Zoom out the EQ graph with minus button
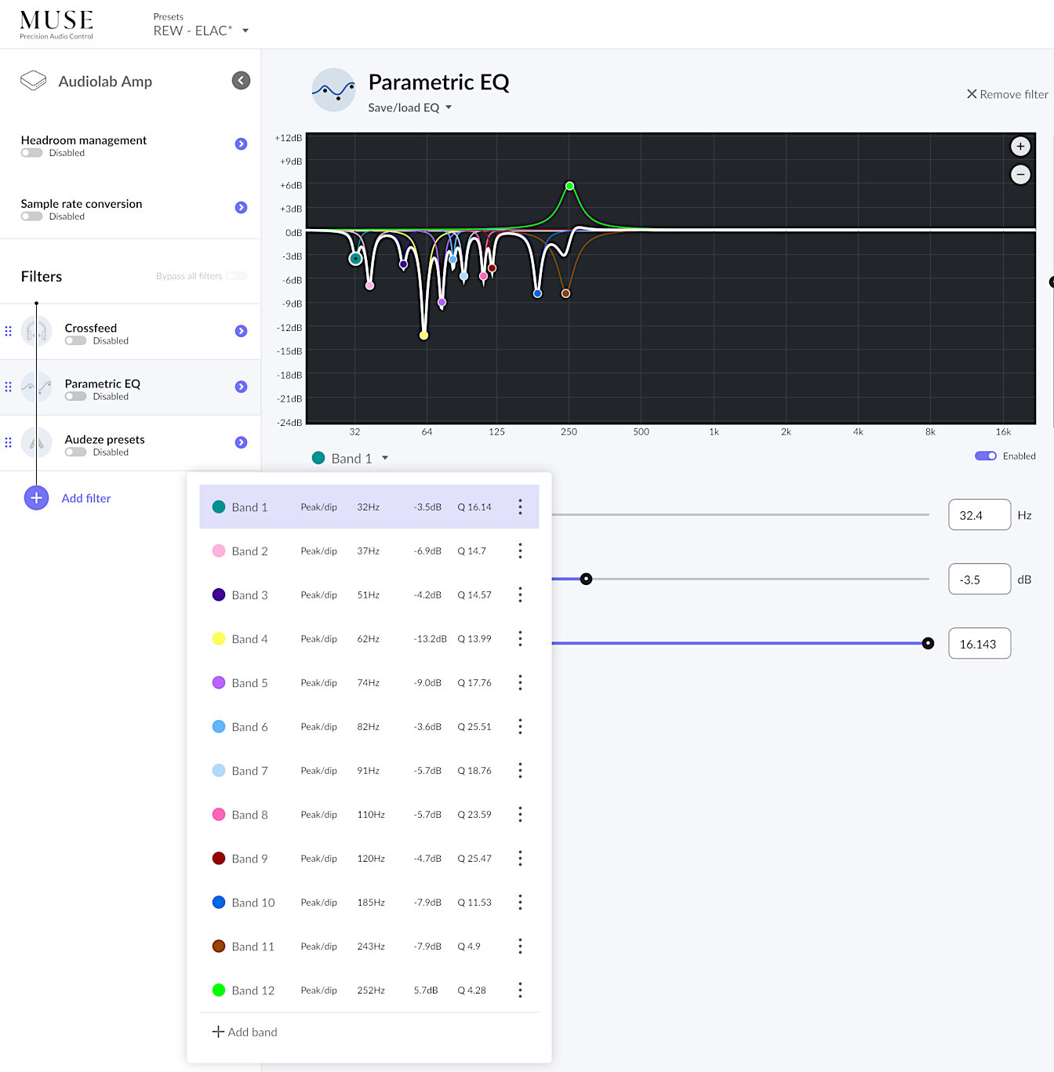 [1020, 175]
